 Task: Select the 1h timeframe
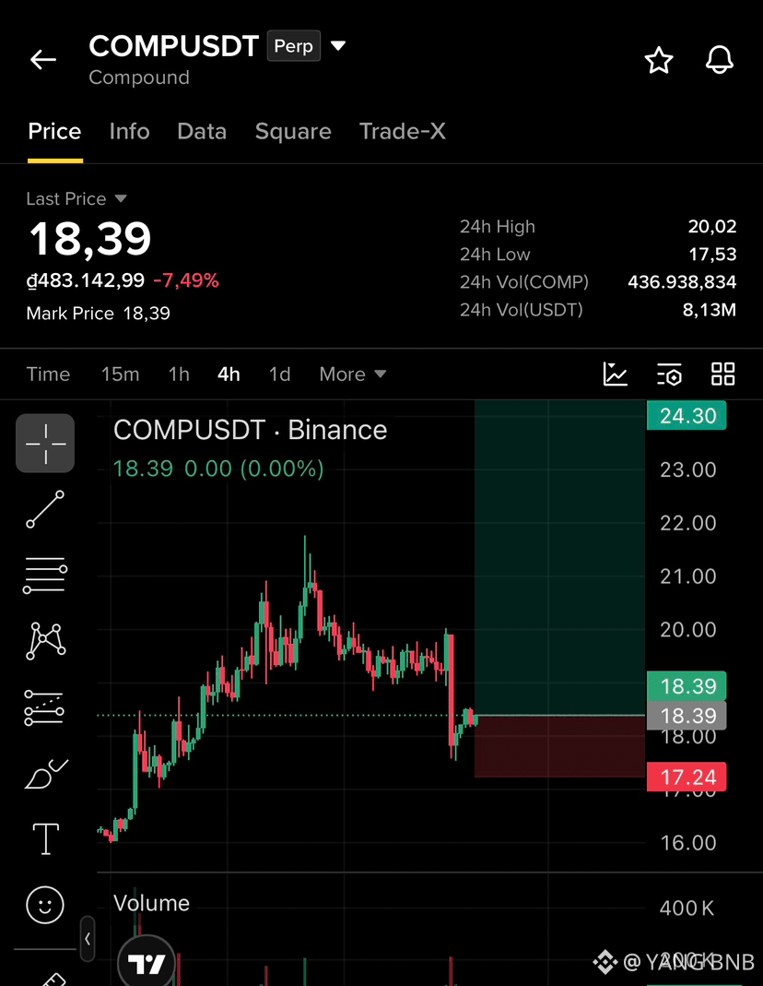click(179, 374)
